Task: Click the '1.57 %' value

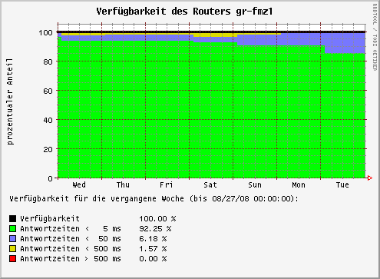Action: click(x=153, y=248)
